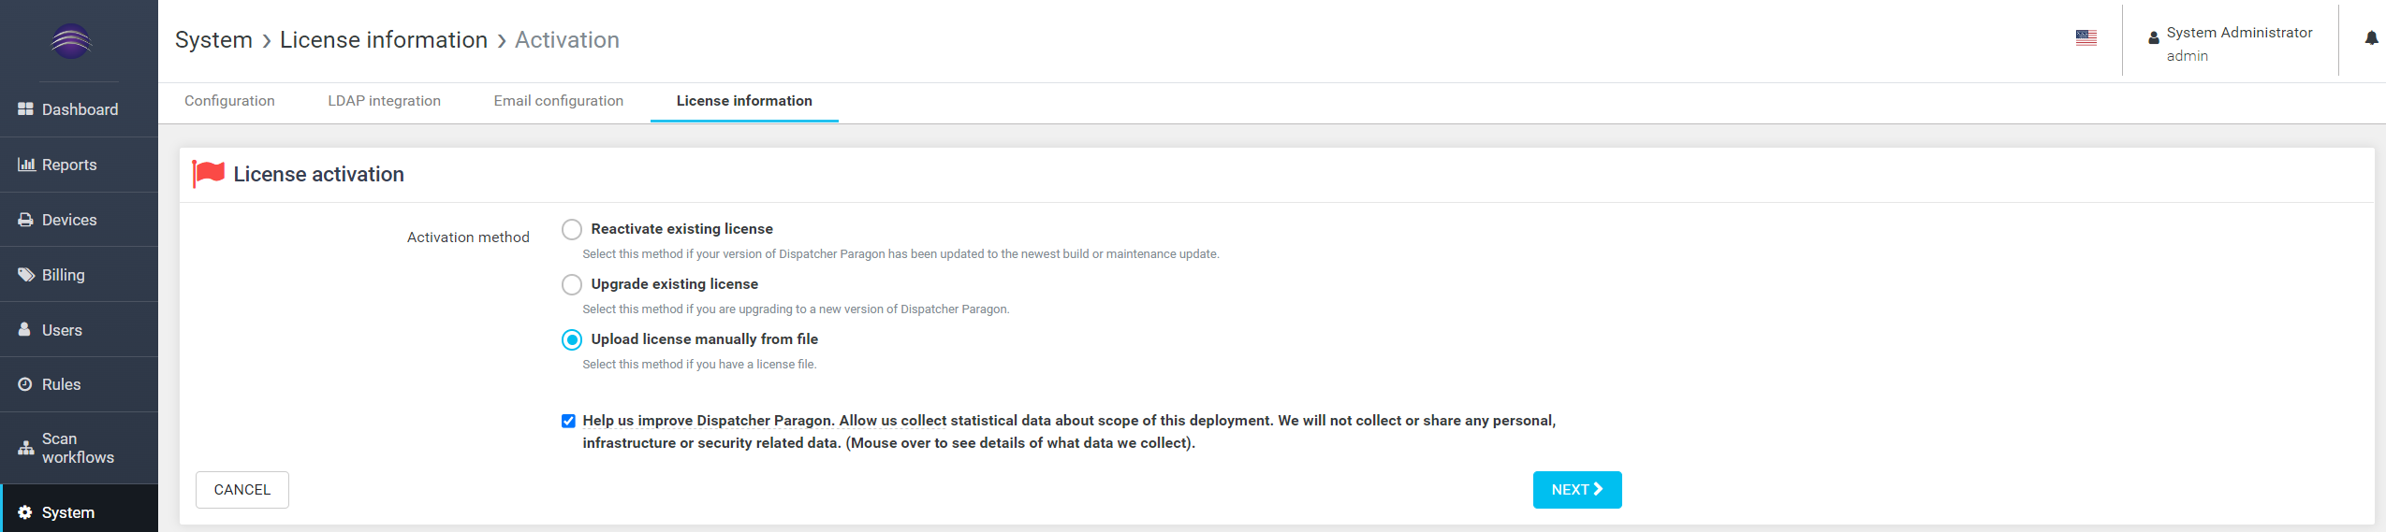Open Scan workflows in sidebar

(78, 448)
